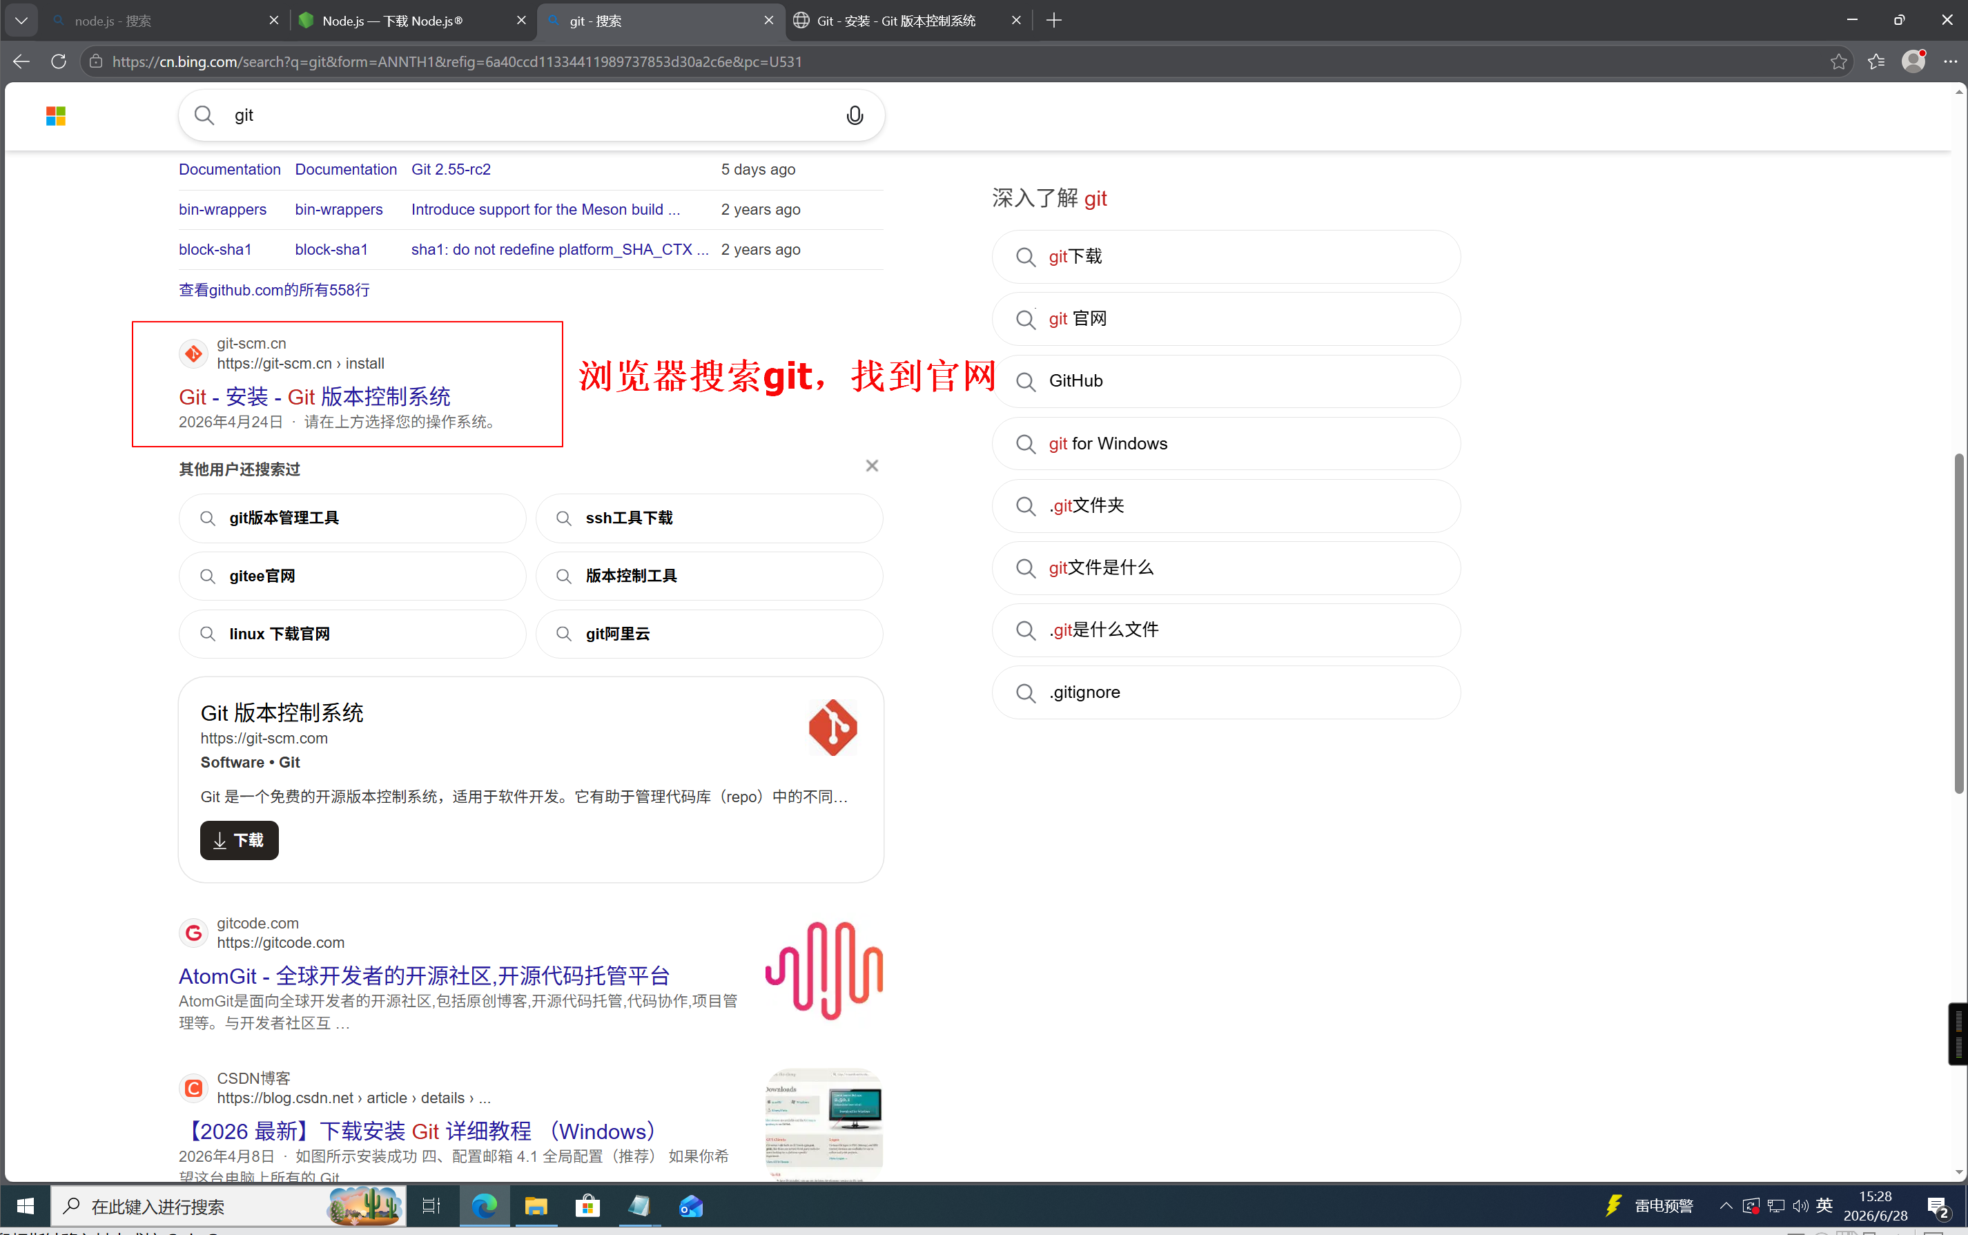Open the volume control in tray

pyautogui.click(x=1800, y=1205)
